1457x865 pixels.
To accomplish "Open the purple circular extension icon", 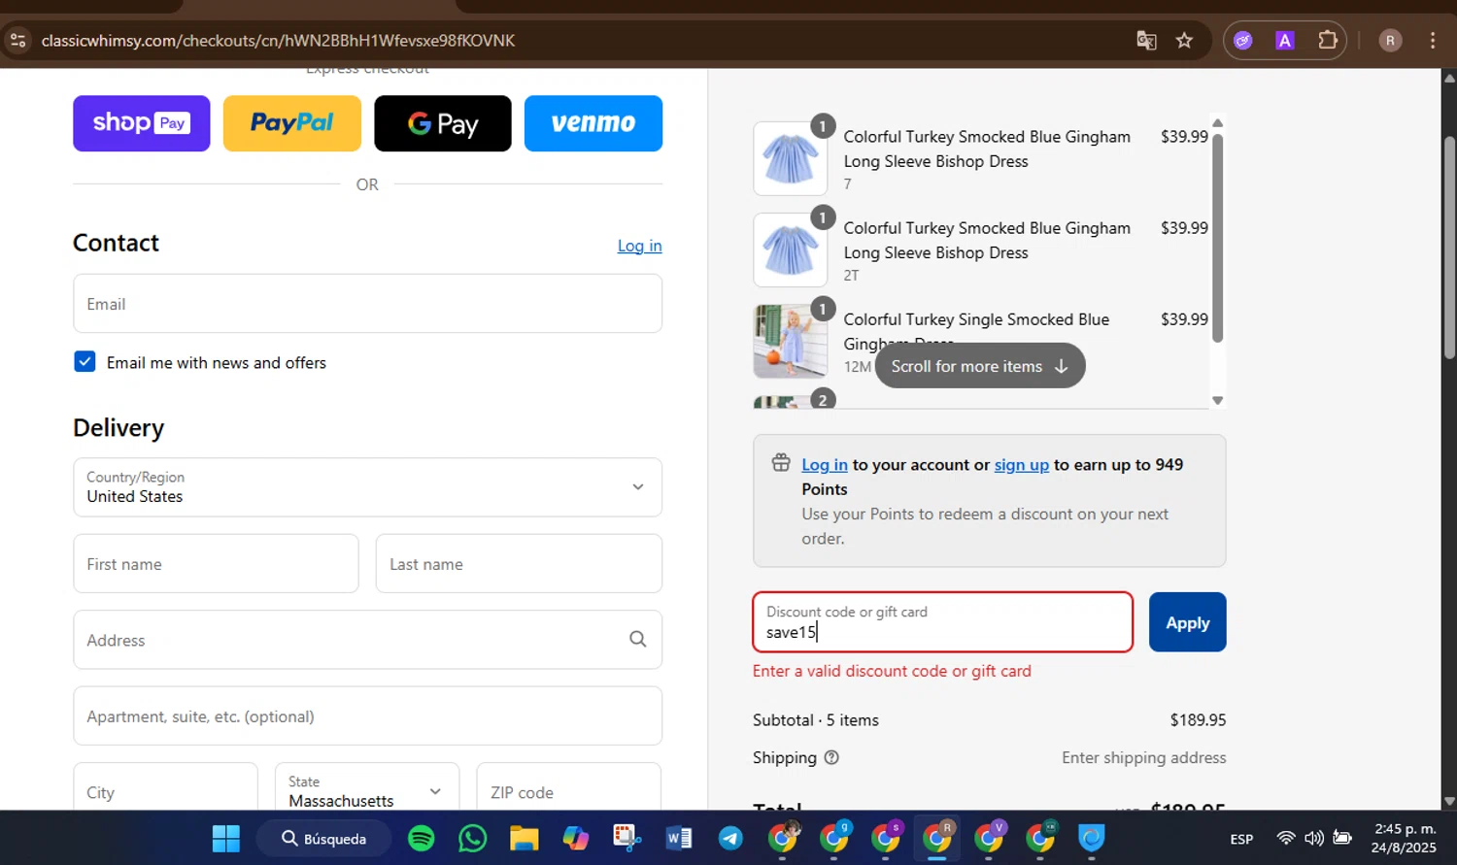I will 1243,40.
